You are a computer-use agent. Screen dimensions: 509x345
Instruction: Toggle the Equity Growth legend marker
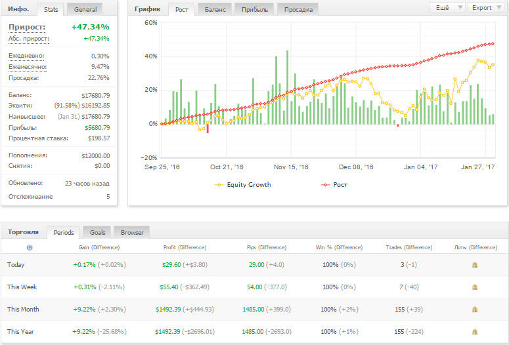click(x=219, y=185)
